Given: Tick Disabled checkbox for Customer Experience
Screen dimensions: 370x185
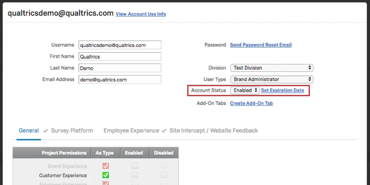Looking at the screenshot, I should [x=164, y=175].
